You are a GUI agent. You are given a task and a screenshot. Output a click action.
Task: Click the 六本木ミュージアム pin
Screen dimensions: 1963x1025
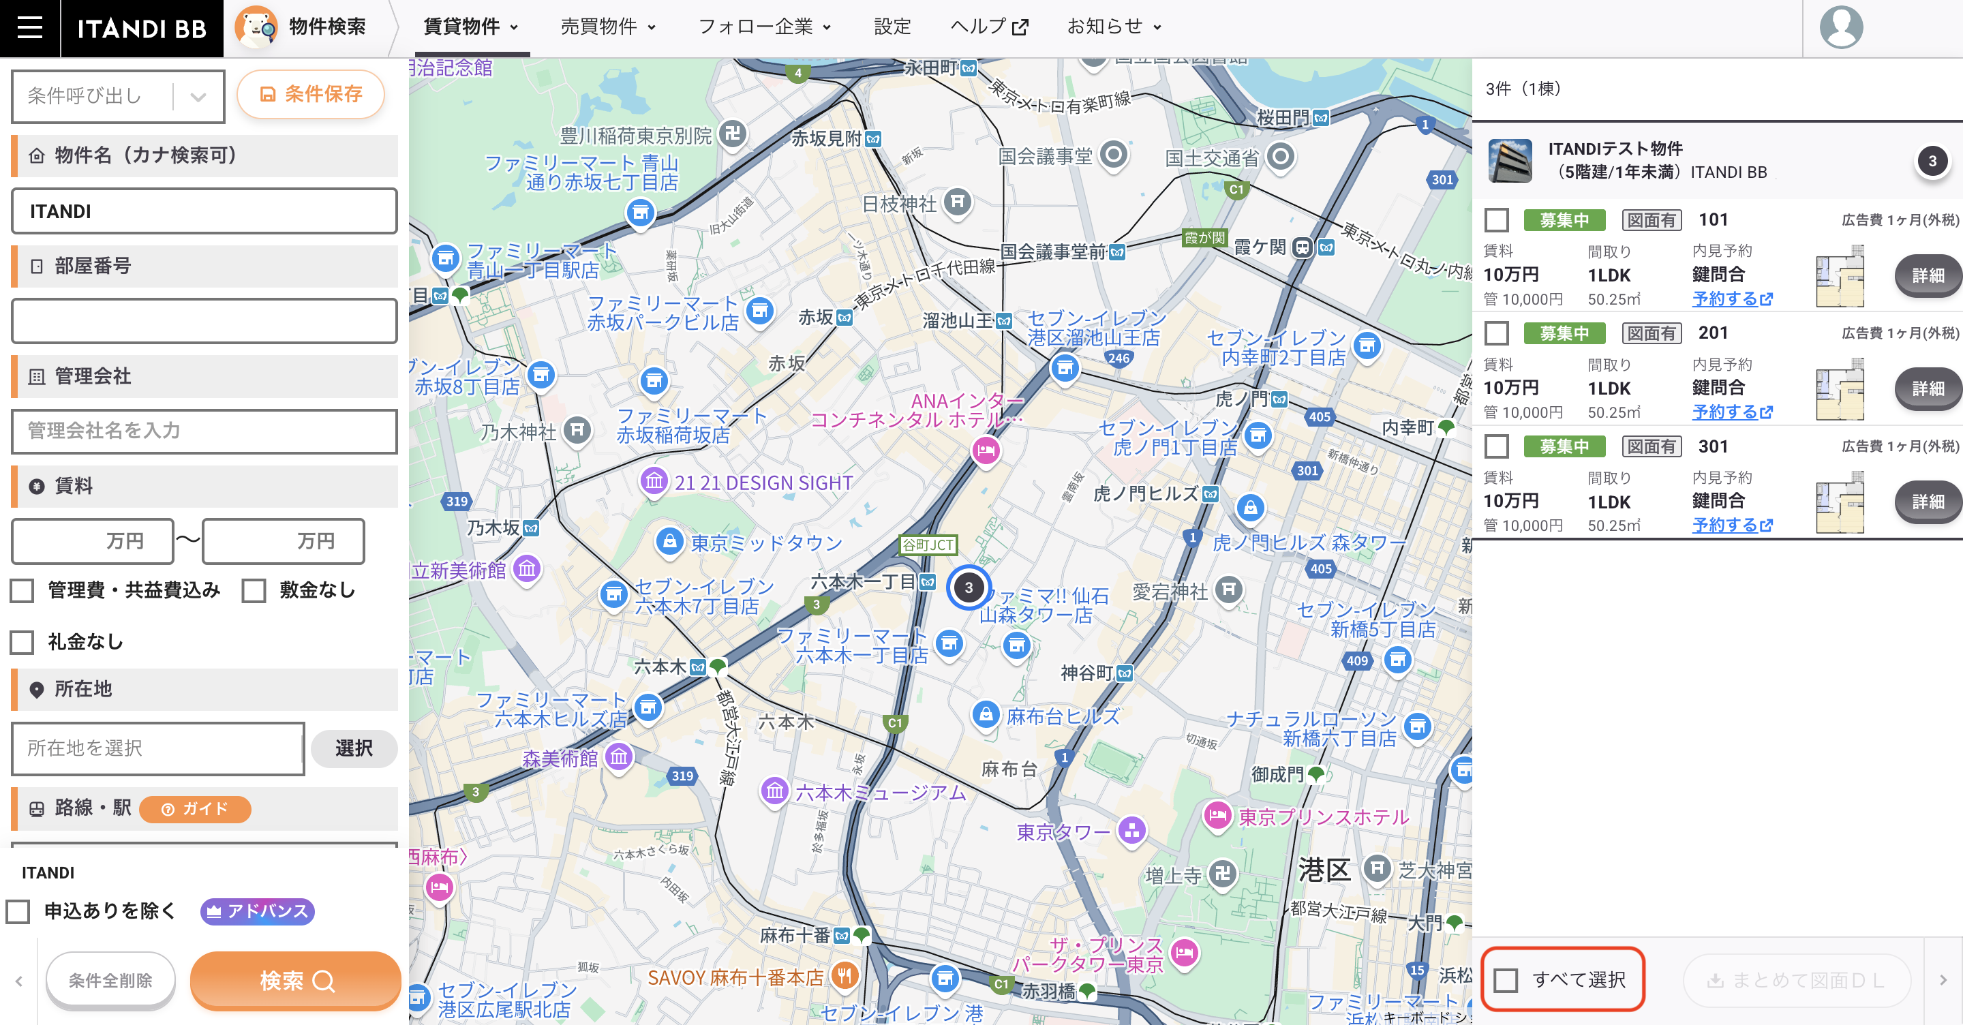click(x=774, y=791)
